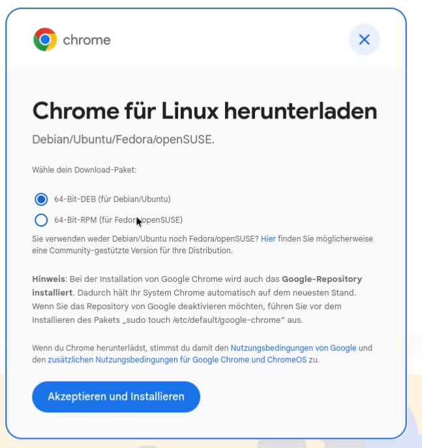The height and width of the screenshot is (448, 422).
Task: Click the 'Wenn du Chrome herunterlädst' text
Action: 89,348
